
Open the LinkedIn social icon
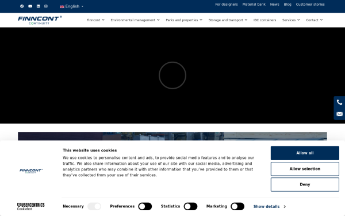point(39,6)
